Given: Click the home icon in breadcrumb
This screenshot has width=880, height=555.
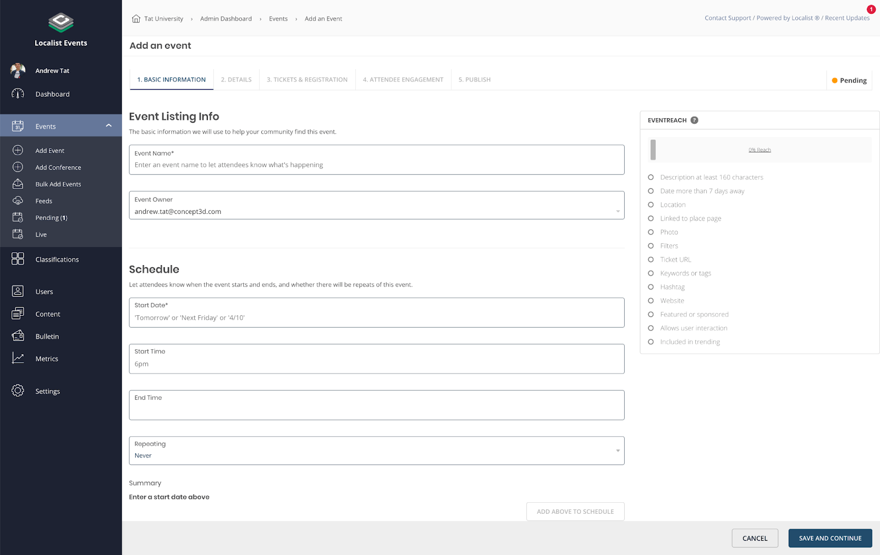Looking at the screenshot, I should tap(136, 19).
